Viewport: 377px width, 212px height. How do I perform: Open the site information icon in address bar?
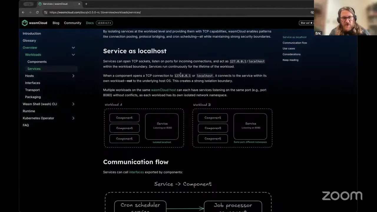click(45, 12)
